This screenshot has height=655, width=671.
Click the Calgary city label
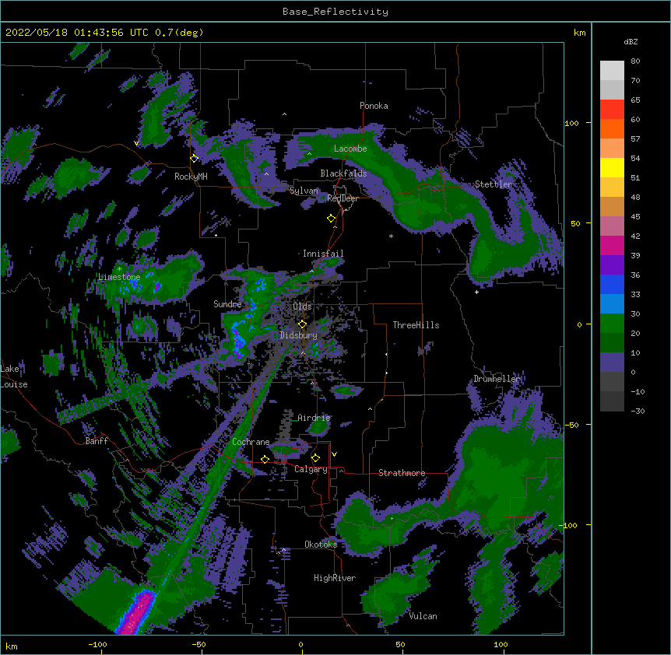click(x=311, y=469)
